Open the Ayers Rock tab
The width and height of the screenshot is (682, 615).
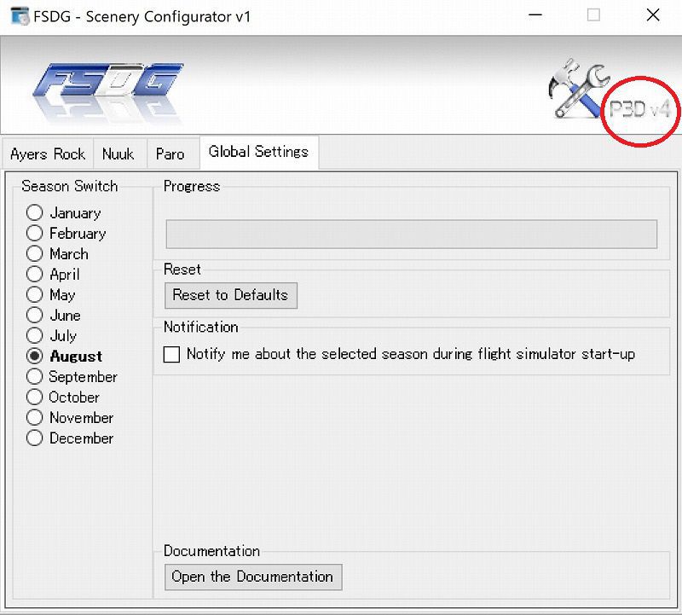coord(48,154)
